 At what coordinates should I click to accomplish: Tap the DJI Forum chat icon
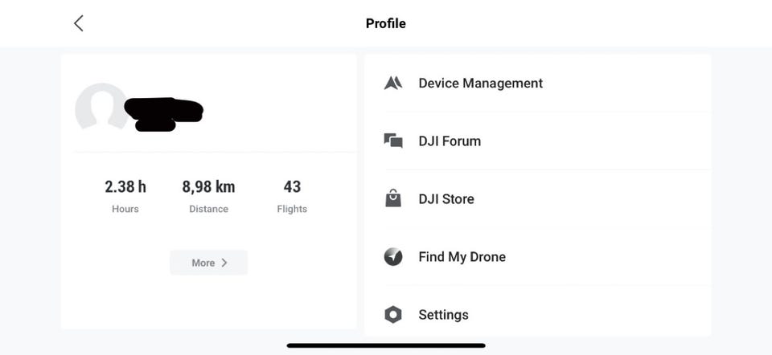click(x=393, y=141)
